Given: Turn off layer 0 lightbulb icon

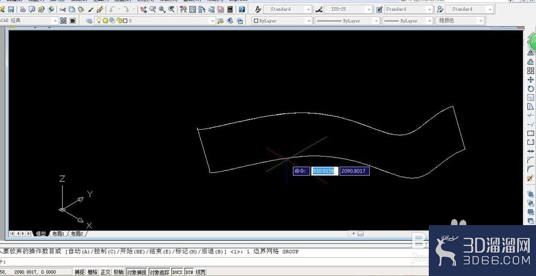Looking at the screenshot, I should 99,21.
